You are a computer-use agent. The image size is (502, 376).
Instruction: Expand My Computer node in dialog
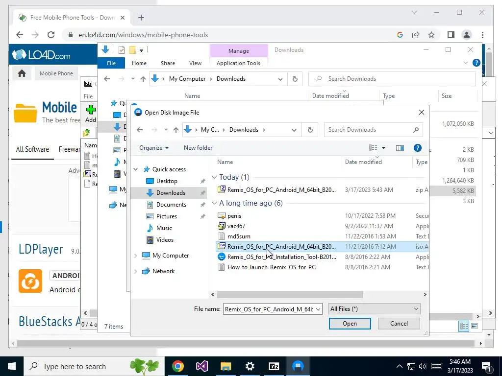135,256
